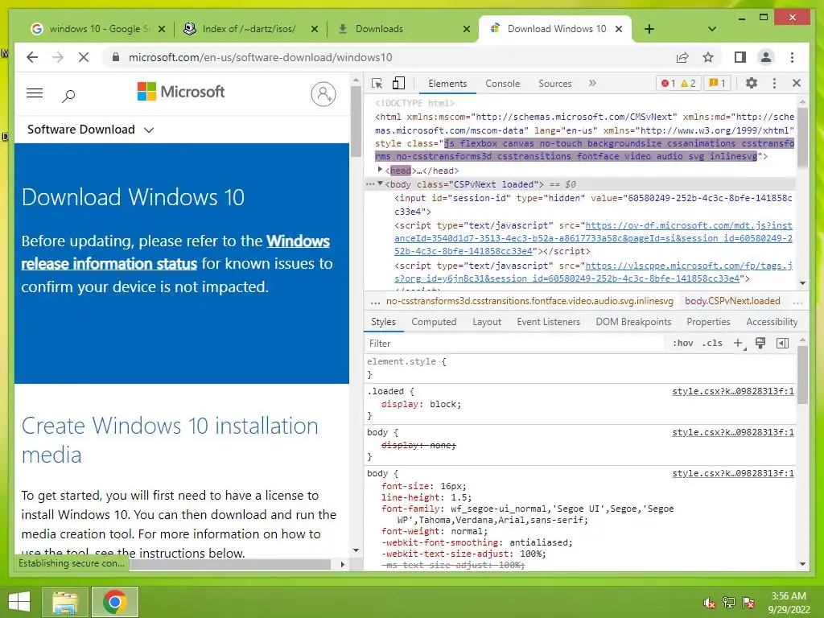The width and height of the screenshot is (824, 618).
Task: Open the tab search dropdown arrow
Action: pyautogui.click(x=711, y=29)
